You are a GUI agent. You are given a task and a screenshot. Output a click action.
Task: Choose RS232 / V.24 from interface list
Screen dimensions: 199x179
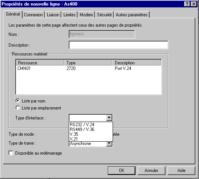tap(91, 125)
